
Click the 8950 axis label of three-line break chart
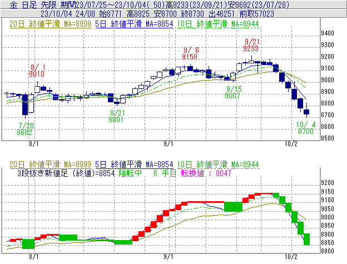328,226
